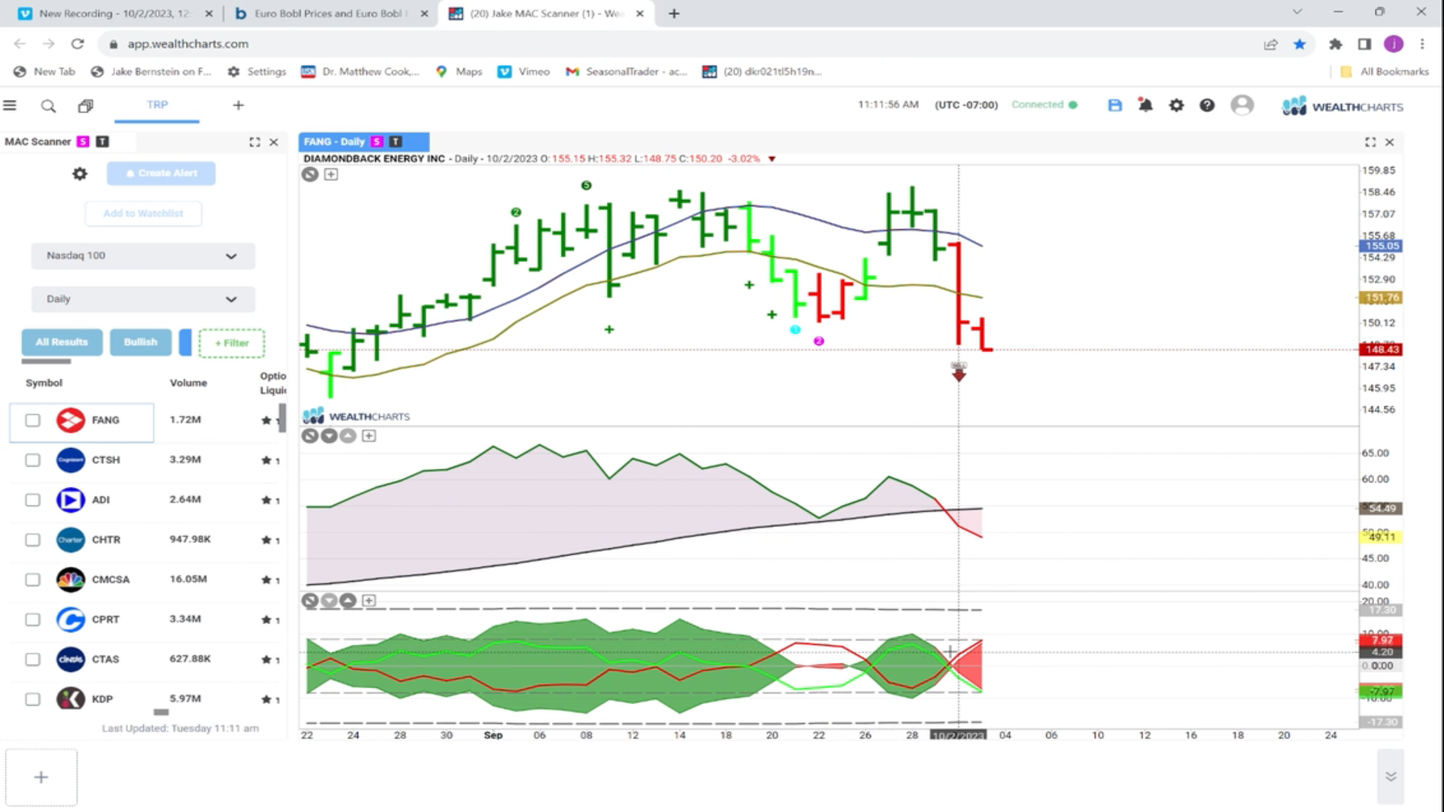
Task: Check the CTSH row checkbox
Action: (32, 460)
